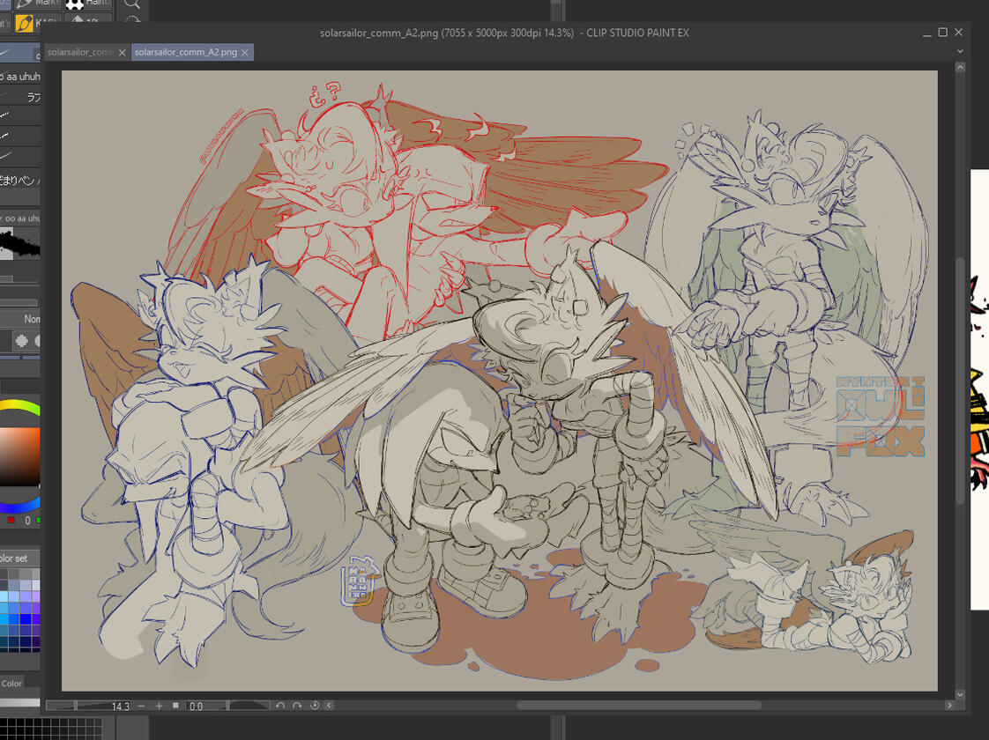Click the Fit to screen icon beside the zoom controls
Image resolution: width=989 pixels, height=740 pixels.
(175, 706)
